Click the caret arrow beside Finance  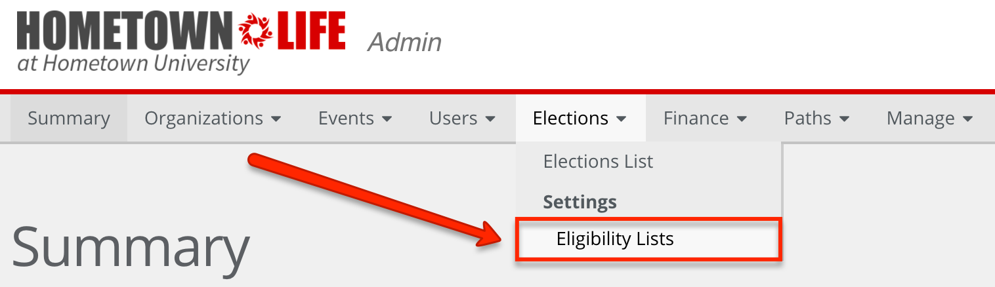[x=742, y=119]
